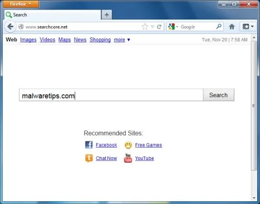
Task: Click the Search button beside the query
Action: (218, 95)
